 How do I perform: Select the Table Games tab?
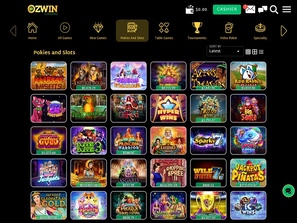click(x=164, y=31)
